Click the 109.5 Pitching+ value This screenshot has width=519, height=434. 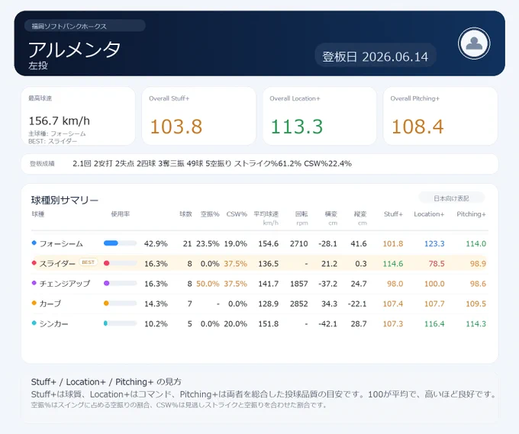476,304
